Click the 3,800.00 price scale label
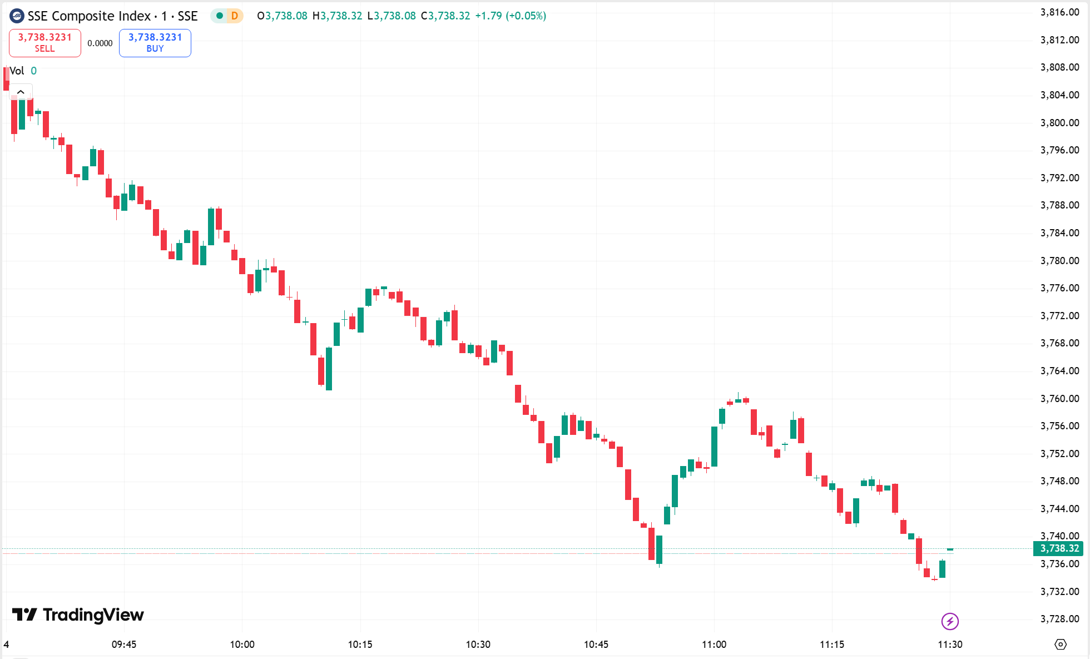This screenshot has width=1090, height=659. point(1059,123)
